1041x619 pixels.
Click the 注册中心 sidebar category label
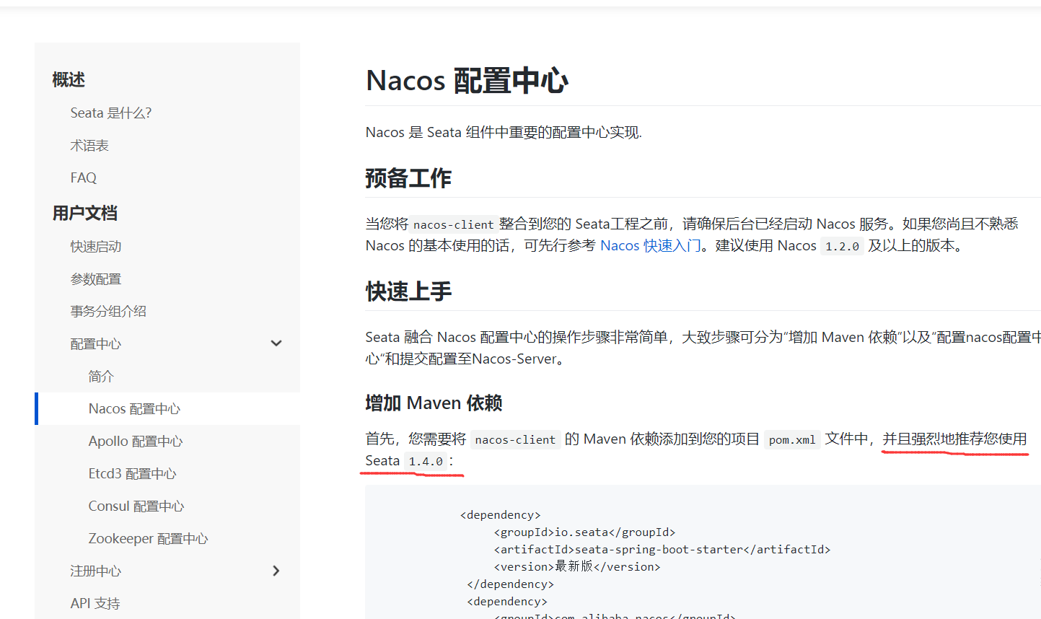[96, 571]
